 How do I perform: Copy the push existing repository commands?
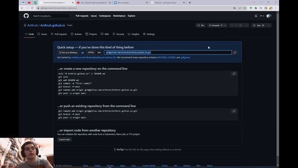[x=234, y=111]
